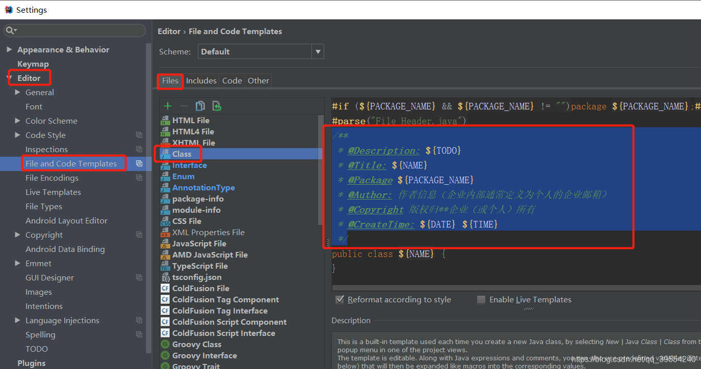Click the Groovy Interface template icon

point(165,356)
